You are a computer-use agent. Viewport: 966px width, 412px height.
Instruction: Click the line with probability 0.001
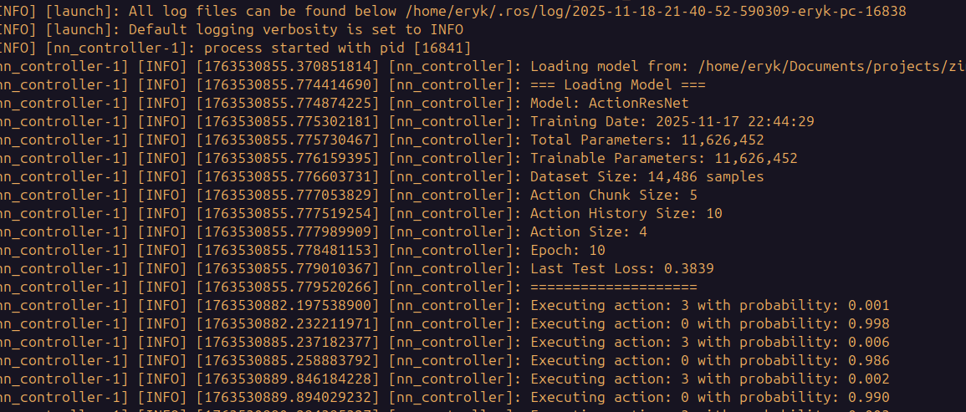point(709,305)
